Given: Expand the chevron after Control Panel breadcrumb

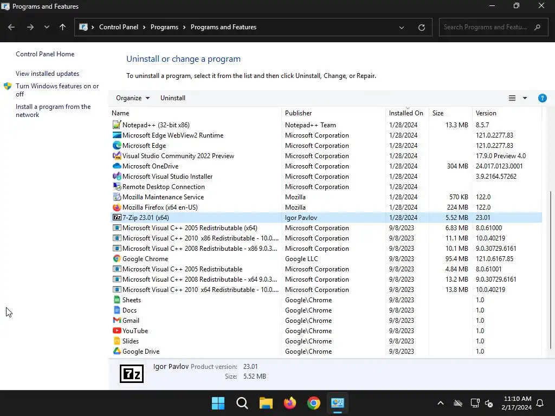Looking at the screenshot, I should click(144, 27).
